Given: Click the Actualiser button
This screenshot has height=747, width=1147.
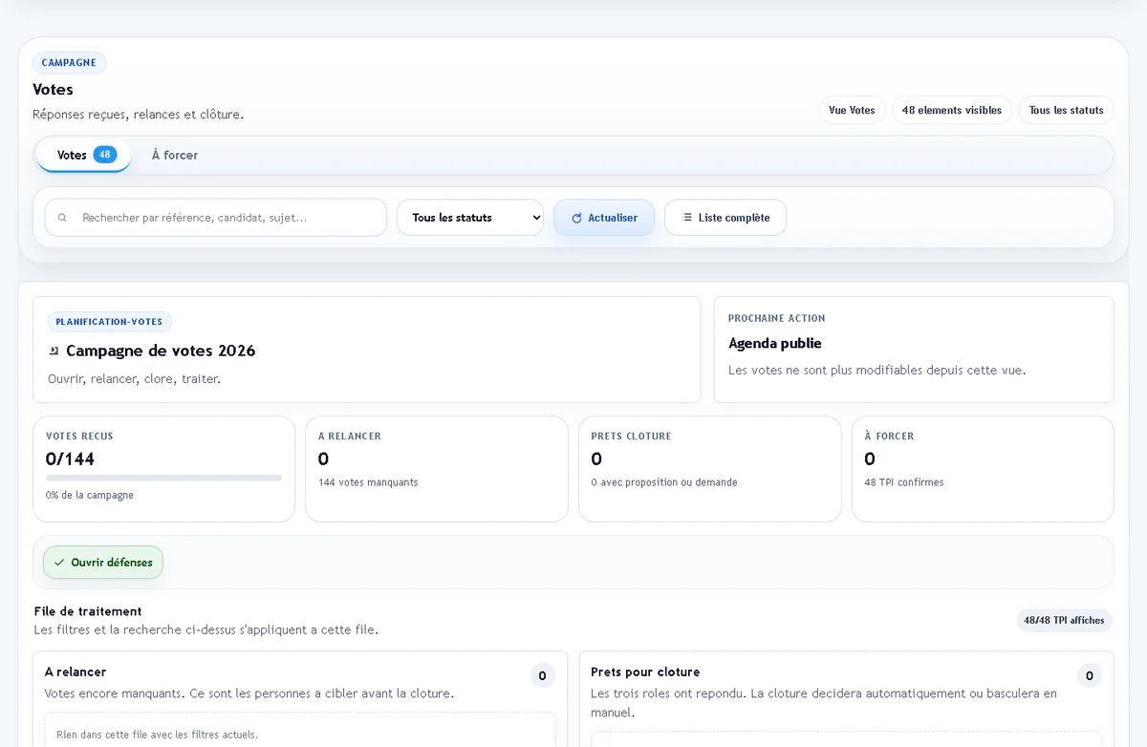Looking at the screenshot, I should (604, 218).
